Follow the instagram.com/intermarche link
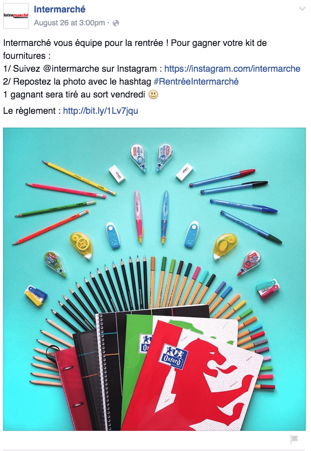311x451 pixels. 232,68
